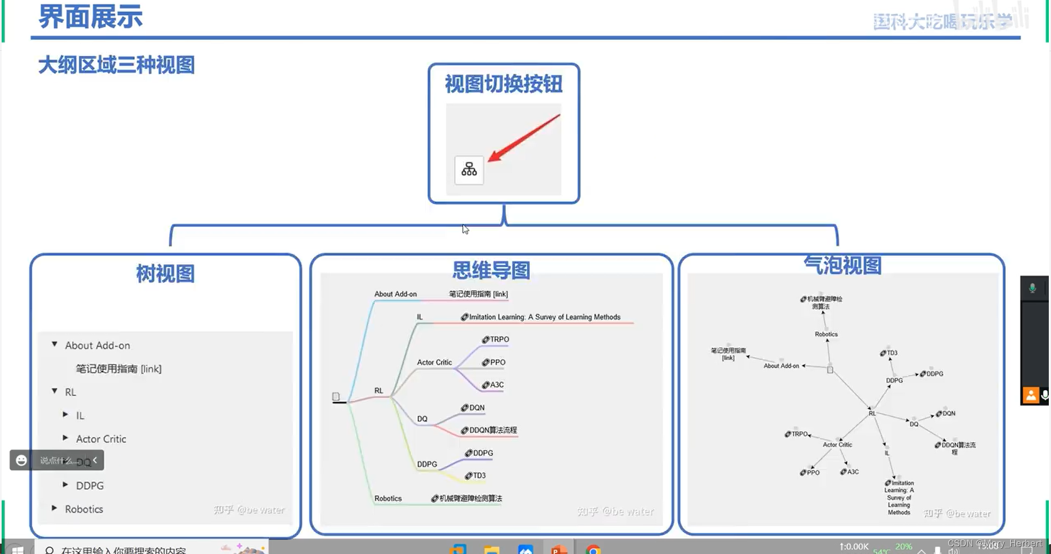The width and height of the screenshot is (1051, 554).
Task: Select About Add-on label in tree view
Action: tap(98, 345)
